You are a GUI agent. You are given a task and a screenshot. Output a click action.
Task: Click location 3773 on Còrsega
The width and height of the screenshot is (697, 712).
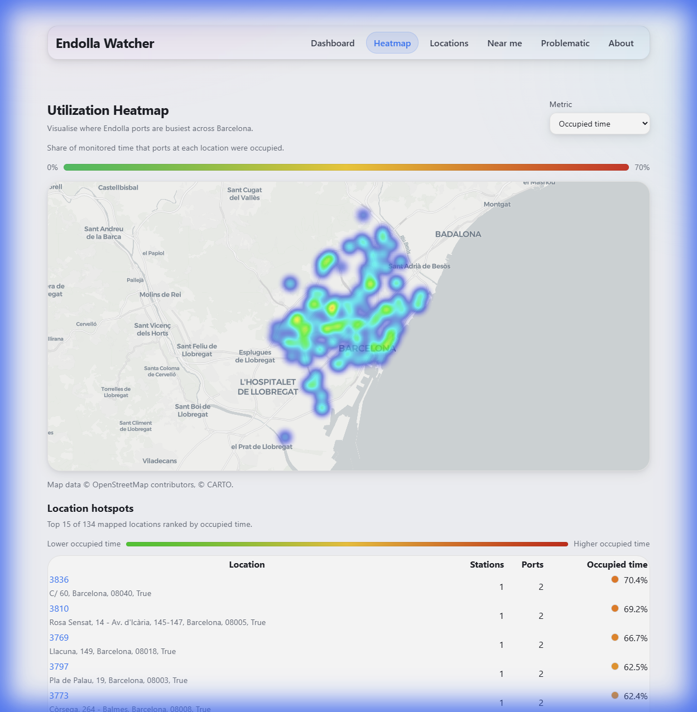(x=59, y=696)
